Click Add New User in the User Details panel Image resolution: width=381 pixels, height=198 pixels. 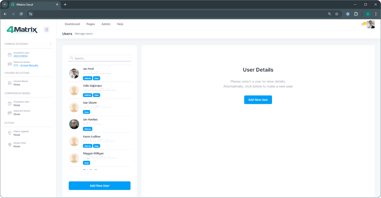tap(258, 100)
